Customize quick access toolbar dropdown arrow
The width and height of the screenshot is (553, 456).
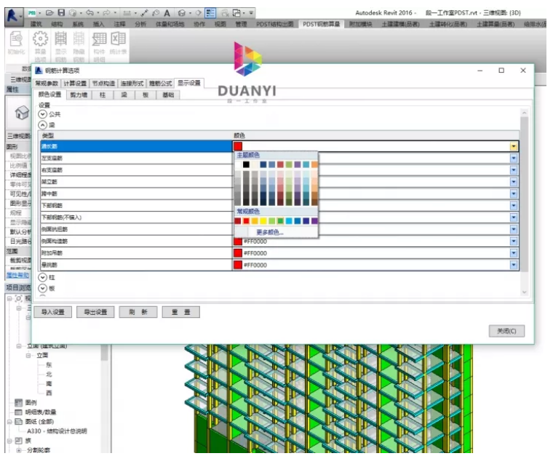pos(251,13)
